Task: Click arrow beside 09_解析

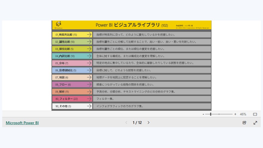Action: [89, 92]
